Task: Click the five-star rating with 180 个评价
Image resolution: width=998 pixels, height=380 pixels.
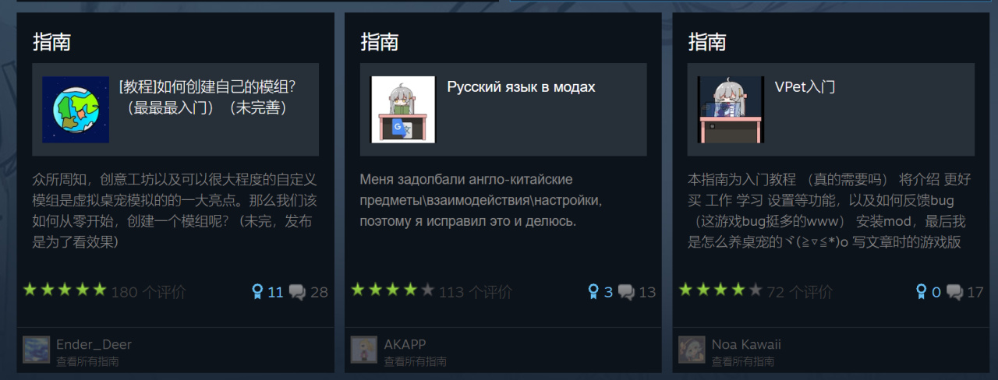Action: (65, 290)
